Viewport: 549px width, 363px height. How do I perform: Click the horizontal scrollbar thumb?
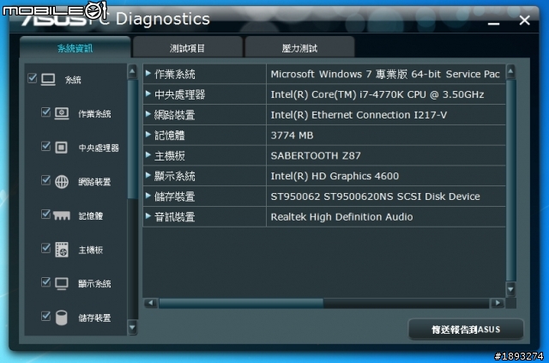pos(241,303)
